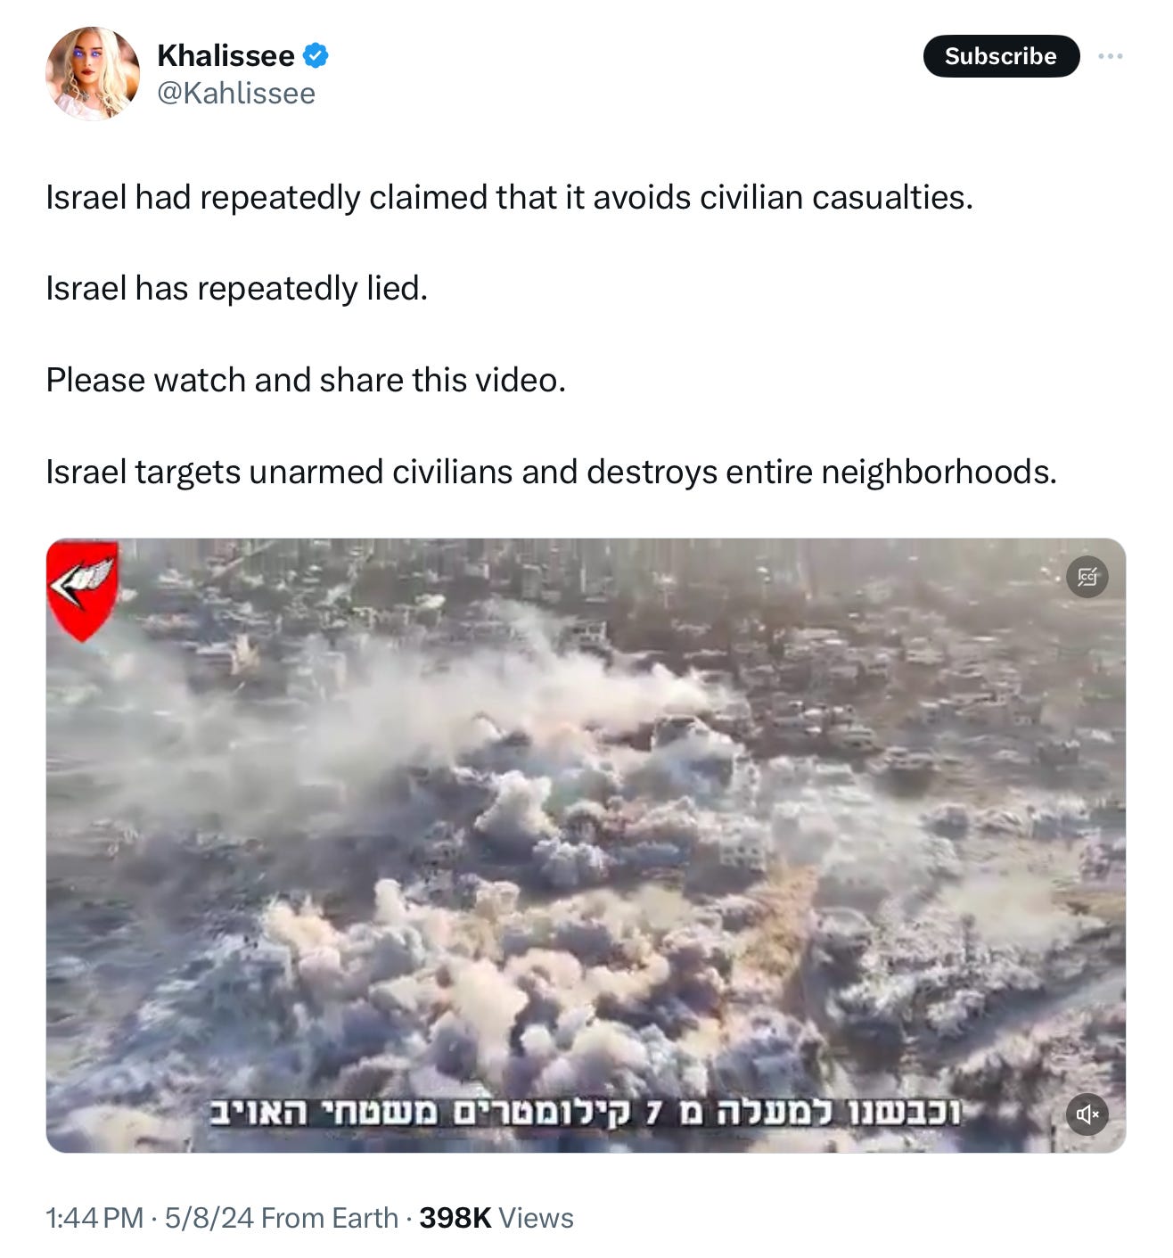
Task: Open the 398K Views count
Action: click(496, 1218)
